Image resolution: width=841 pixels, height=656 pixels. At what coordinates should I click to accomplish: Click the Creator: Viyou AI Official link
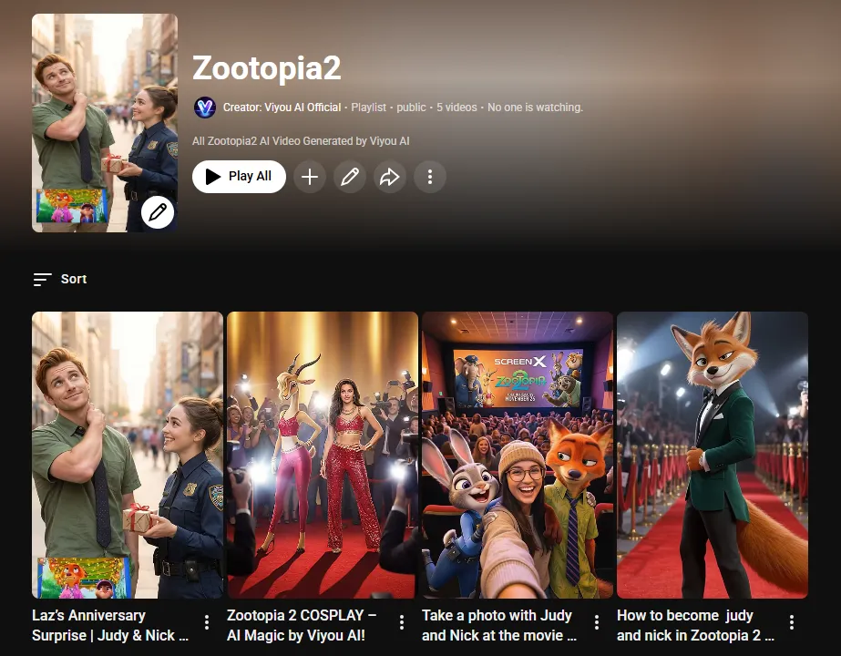(282, 108)
